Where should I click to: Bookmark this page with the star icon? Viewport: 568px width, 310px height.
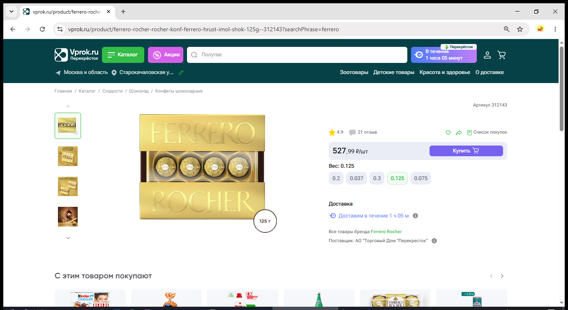pos(520,29)
